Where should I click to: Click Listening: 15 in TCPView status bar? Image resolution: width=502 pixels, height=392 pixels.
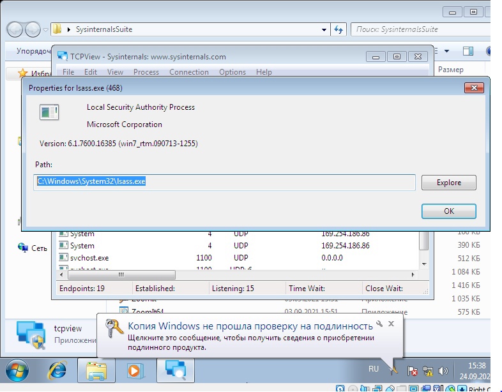[x=232, y=289]
